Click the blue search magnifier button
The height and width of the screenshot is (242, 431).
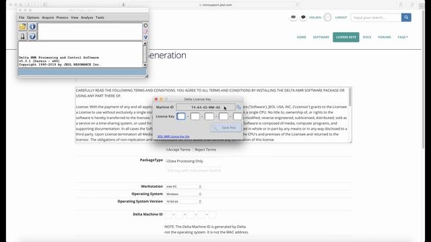[406, 17]
